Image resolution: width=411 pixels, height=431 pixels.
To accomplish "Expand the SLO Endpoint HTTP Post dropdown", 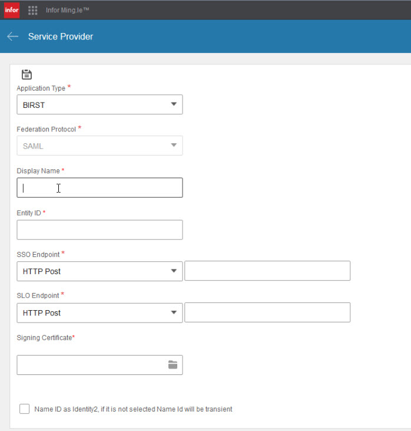I will coord(100,313).
